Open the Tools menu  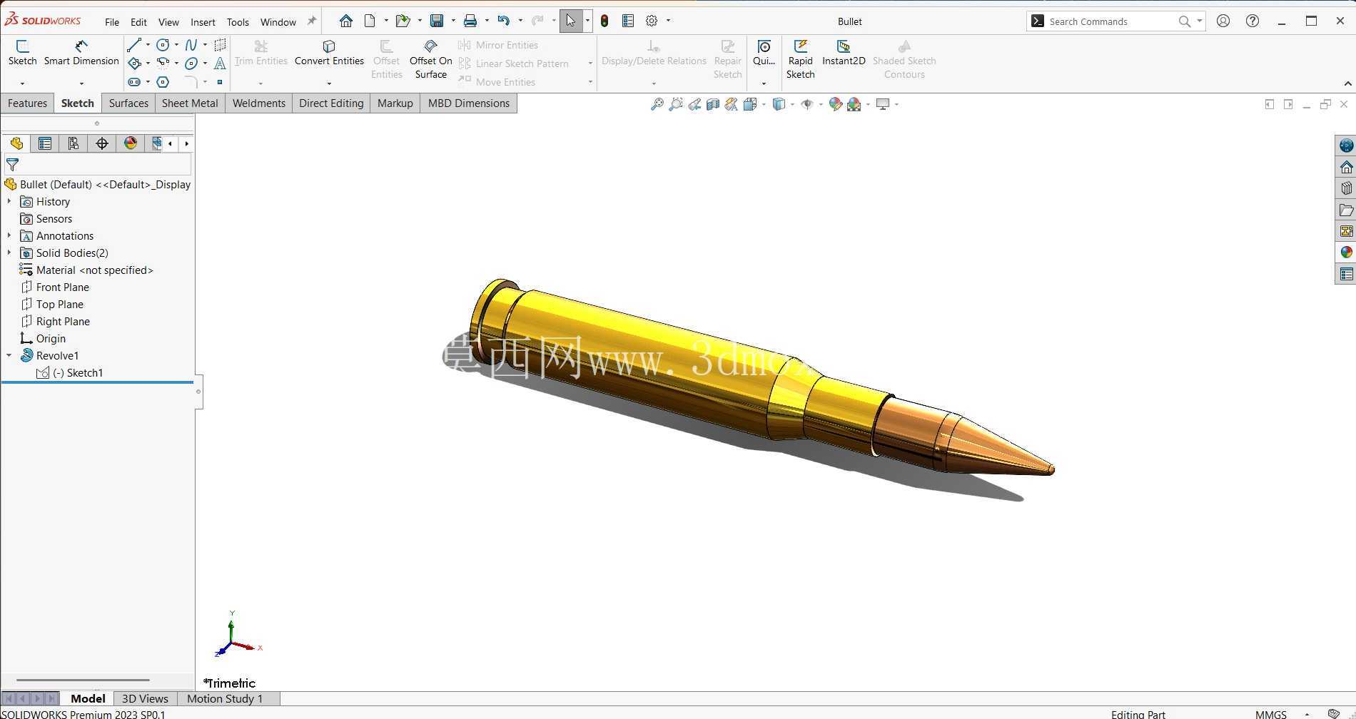coord(238,22)
